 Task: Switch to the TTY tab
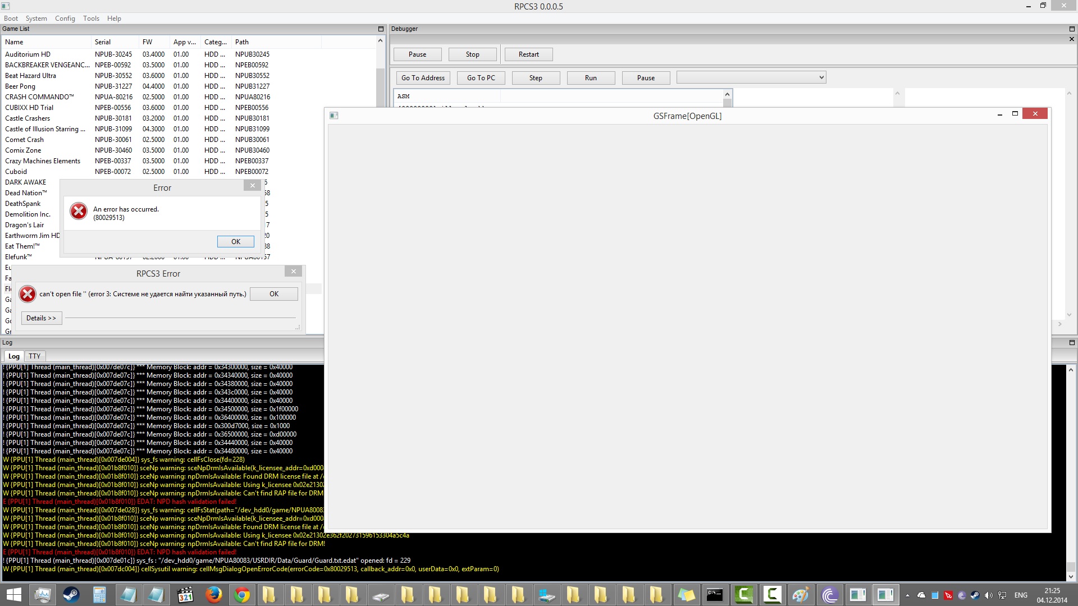click(35, 356)
